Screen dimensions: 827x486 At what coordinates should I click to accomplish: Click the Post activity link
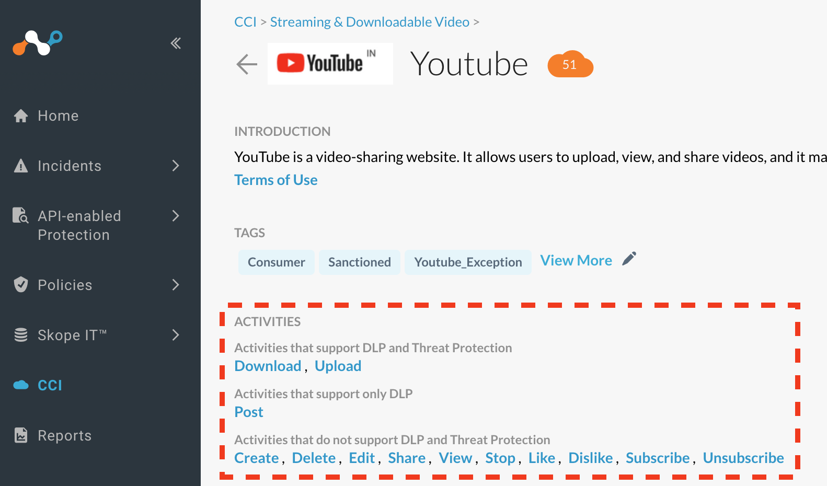[249, 412]
